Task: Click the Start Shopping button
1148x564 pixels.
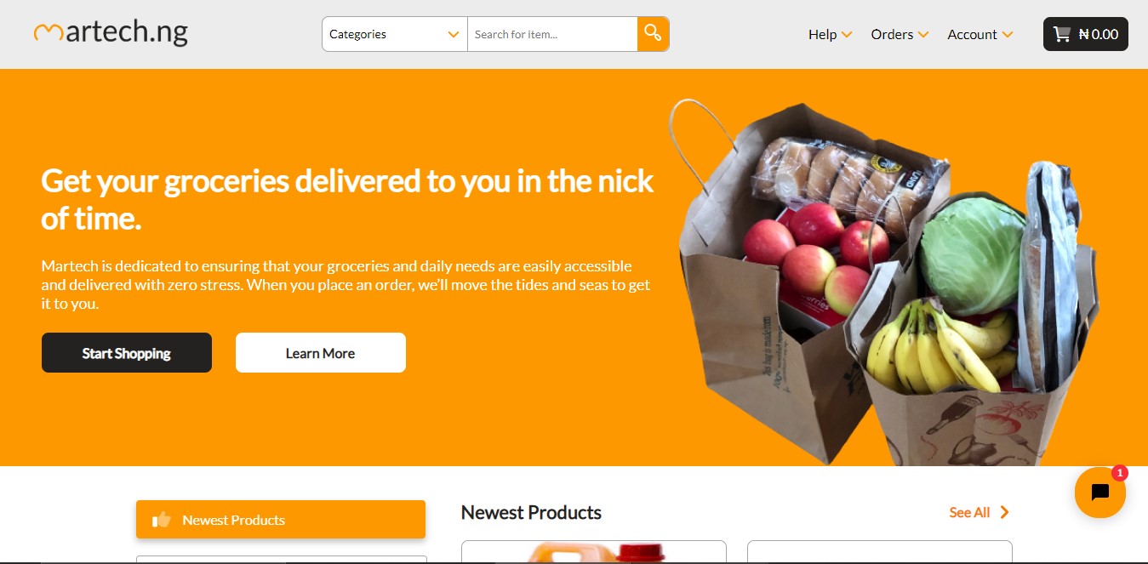Action: coord(127,352)
